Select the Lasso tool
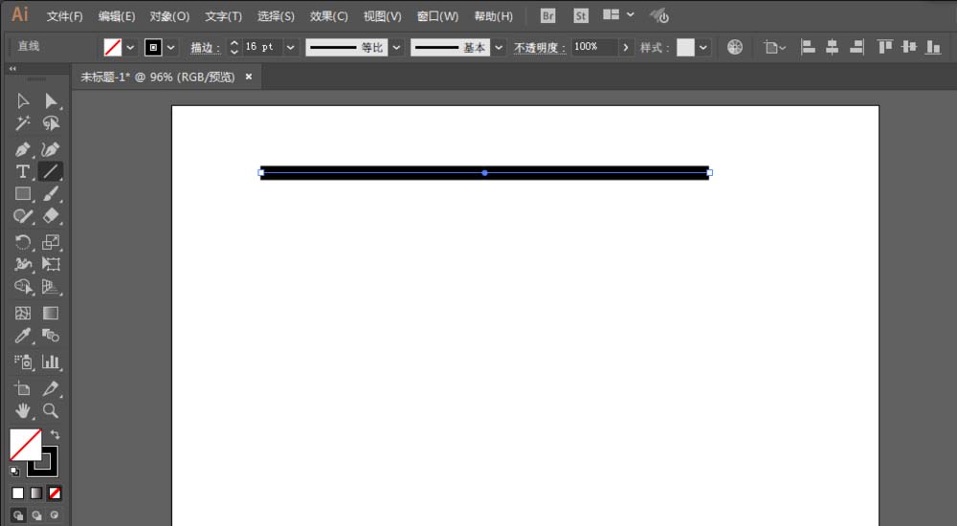The height and width of the screenshot is (526, 957). (51, 123)
